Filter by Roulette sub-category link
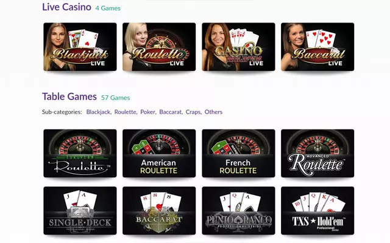 pos(125,112)
